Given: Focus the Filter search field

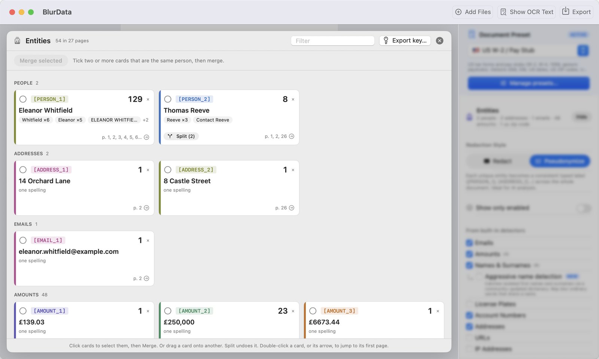Looking at the screenshot, I should click(x=333, y=41).
